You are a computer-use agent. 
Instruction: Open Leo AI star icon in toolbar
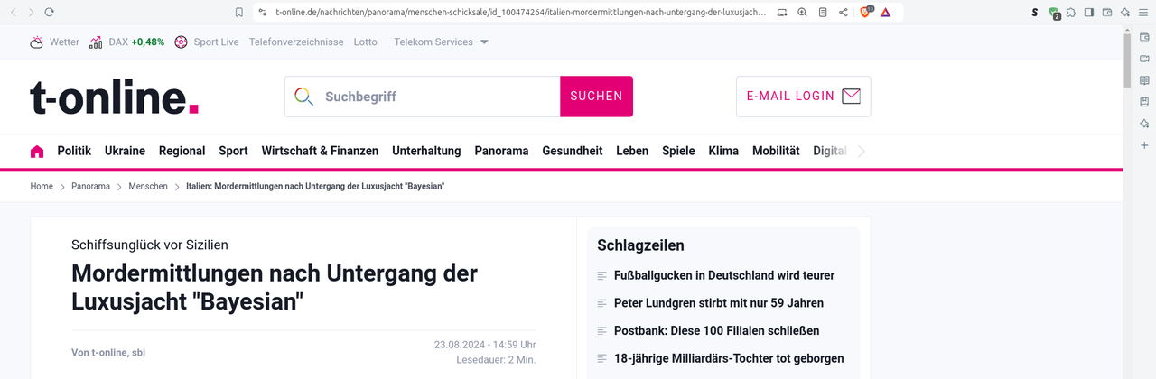click(1125, 12)
